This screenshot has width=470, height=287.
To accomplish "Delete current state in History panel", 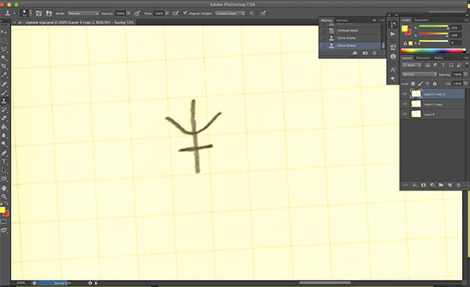I will pos(374,53).
